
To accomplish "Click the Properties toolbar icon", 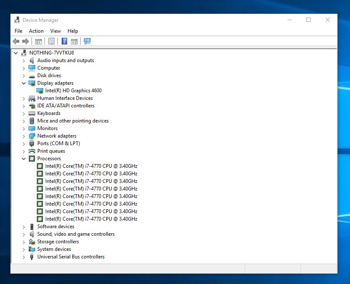I will [x=51, y=41].
